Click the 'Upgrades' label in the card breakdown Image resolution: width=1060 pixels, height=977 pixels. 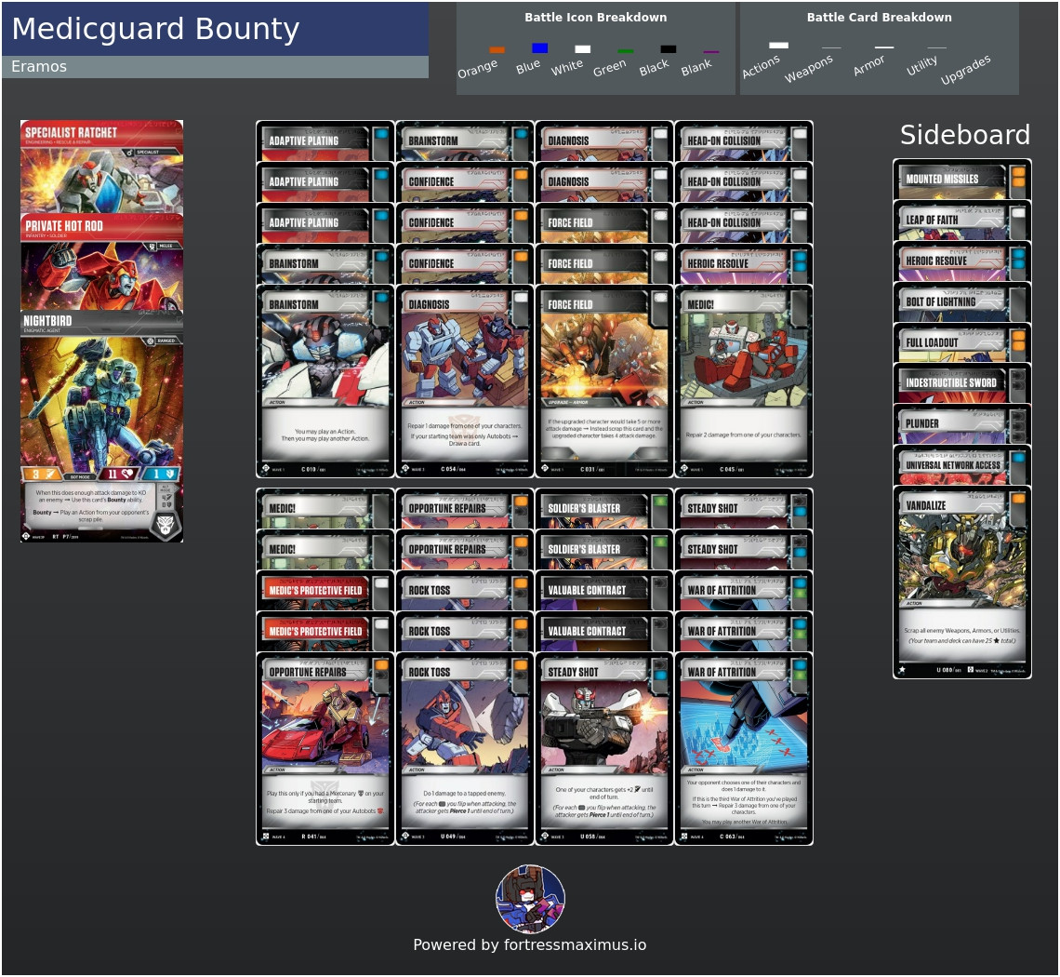[965, 69]
